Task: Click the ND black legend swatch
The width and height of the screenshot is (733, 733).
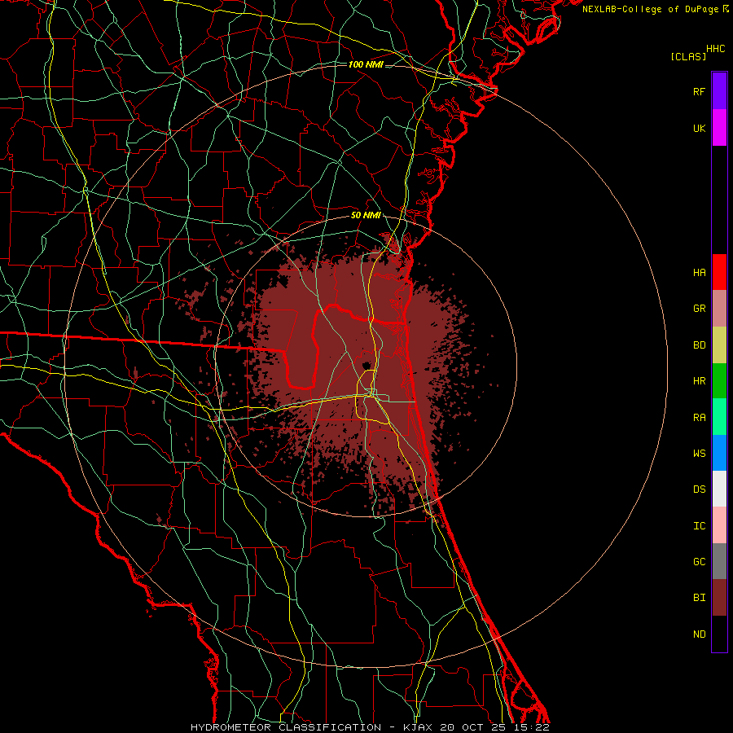Action: point(719,634)
